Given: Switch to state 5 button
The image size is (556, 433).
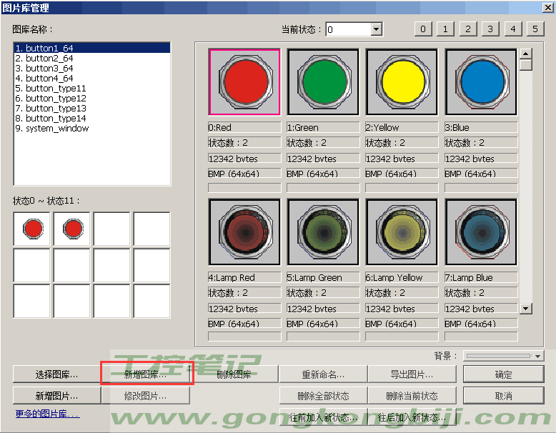Looking at the screenshot, I should pos(535,29).
